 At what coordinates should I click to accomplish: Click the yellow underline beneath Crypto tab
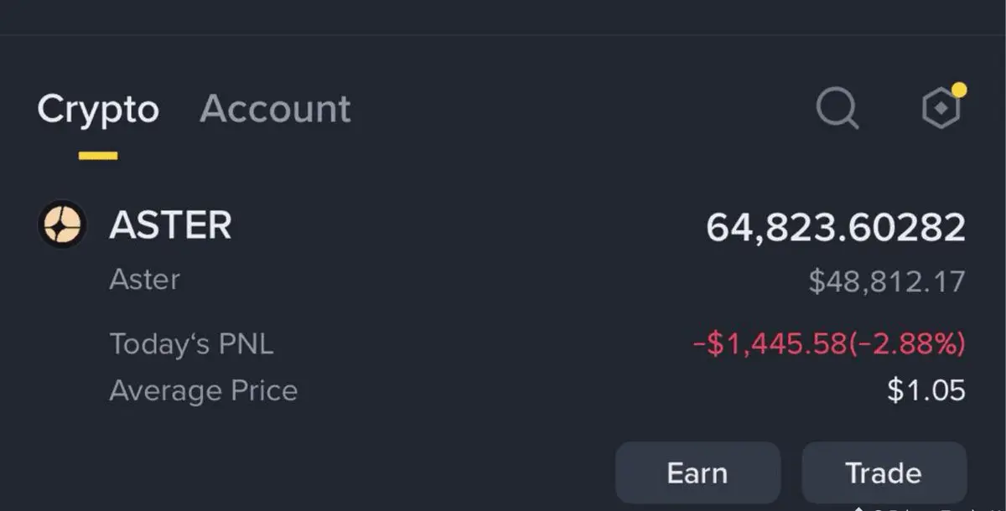point(98,156)
